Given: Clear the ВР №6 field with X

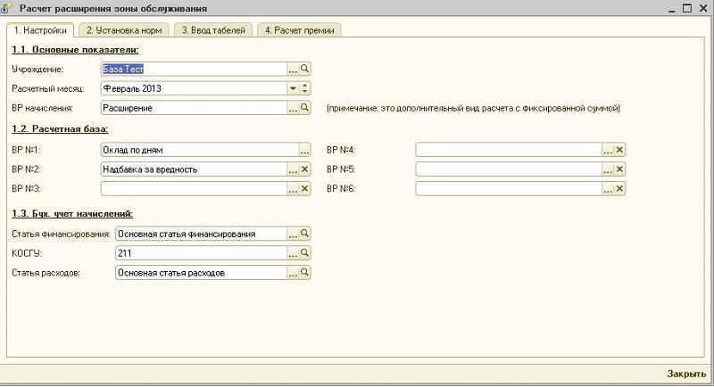Looking at the screenshot, I should [619, 189].
